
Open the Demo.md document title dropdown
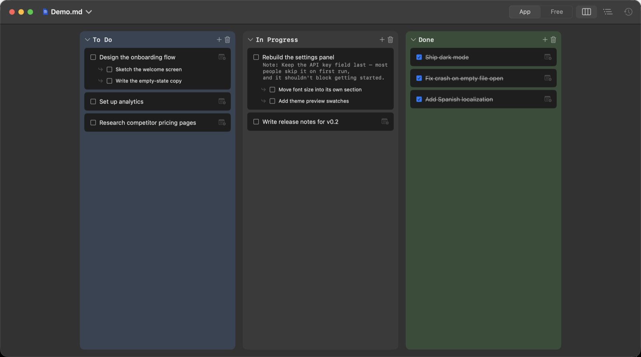tap(89, 12)
